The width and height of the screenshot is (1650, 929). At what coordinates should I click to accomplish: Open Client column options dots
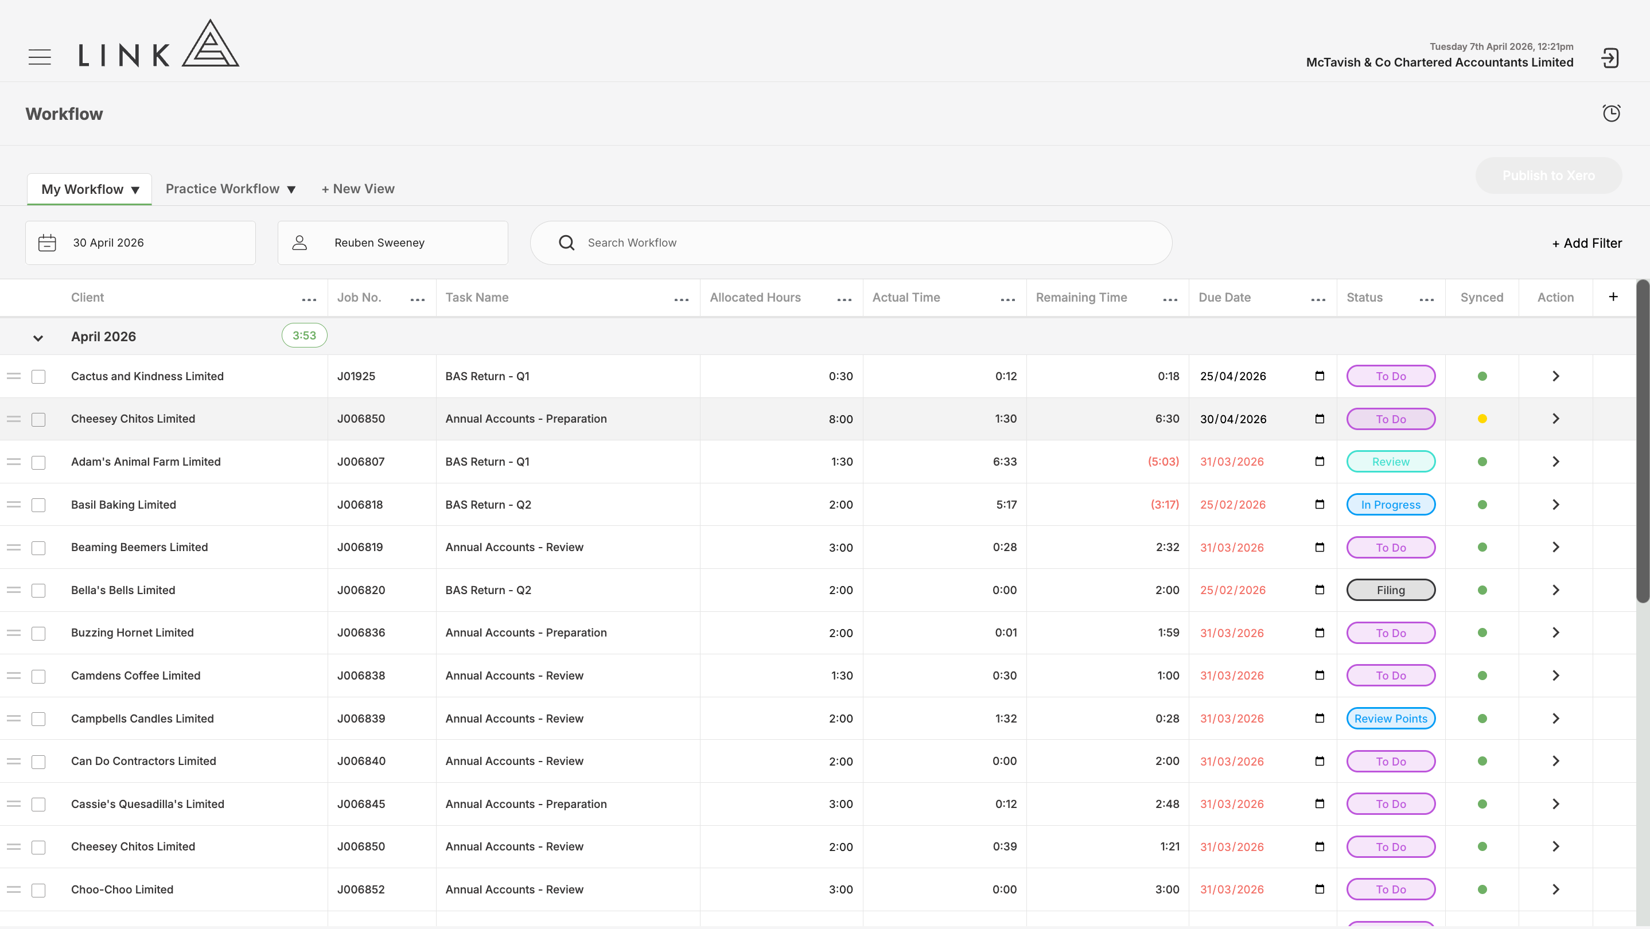tap(309, 299)
